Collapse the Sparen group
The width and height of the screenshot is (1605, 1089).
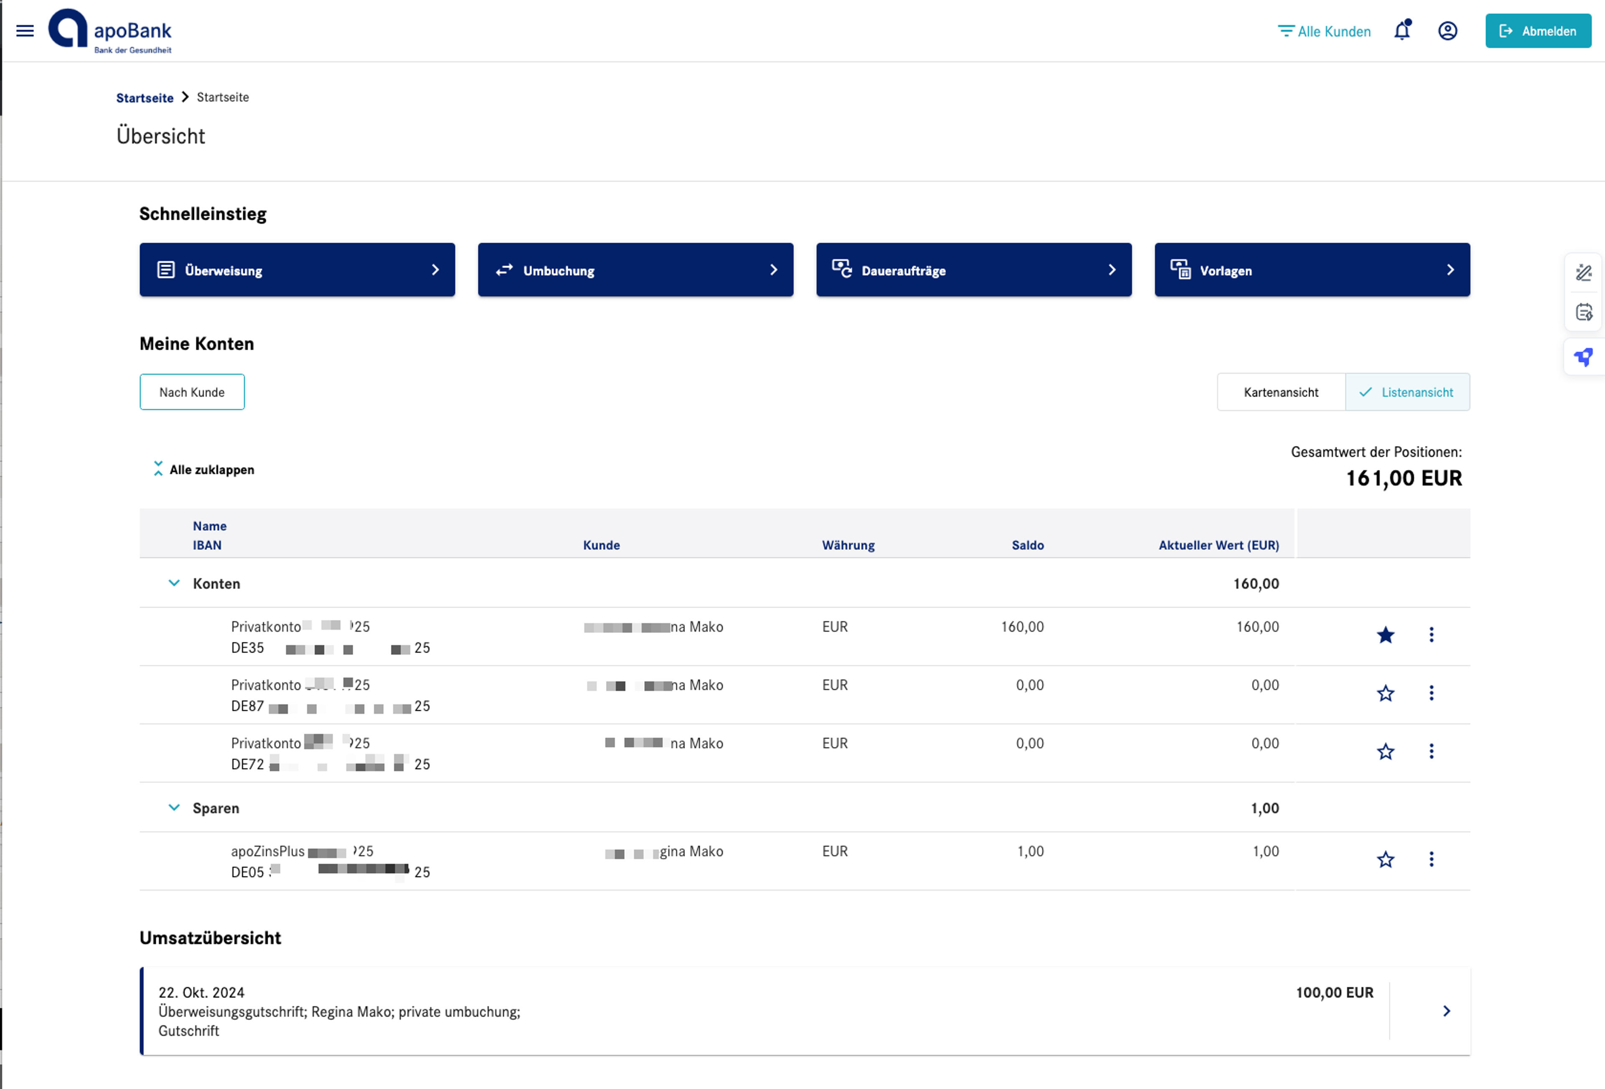click(174, 807)
